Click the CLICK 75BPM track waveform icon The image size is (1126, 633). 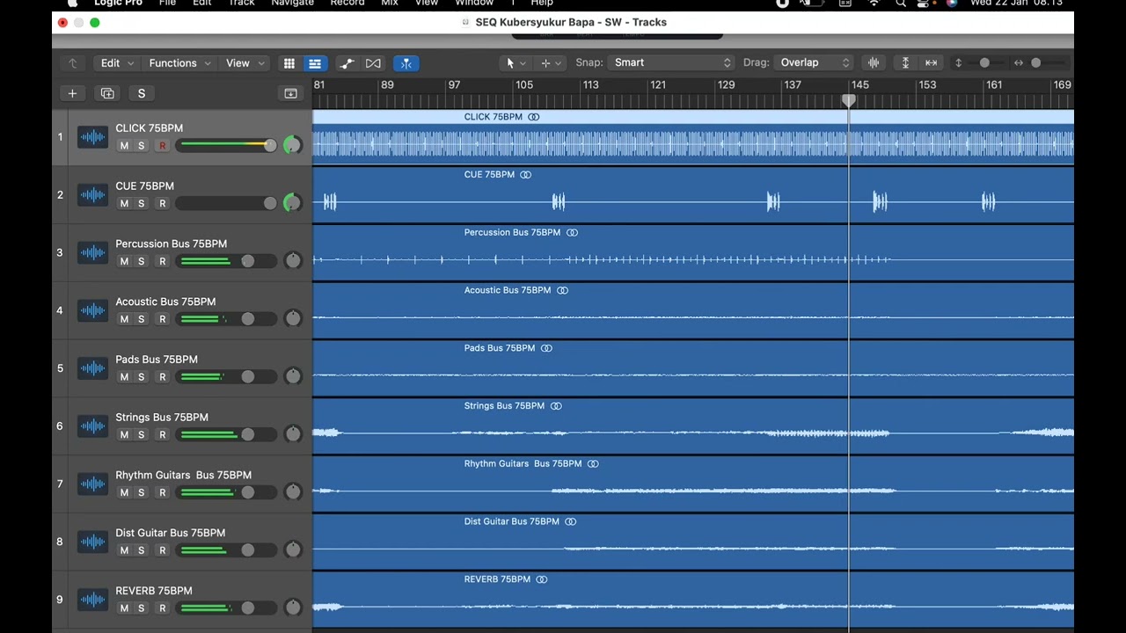[92, 137]
